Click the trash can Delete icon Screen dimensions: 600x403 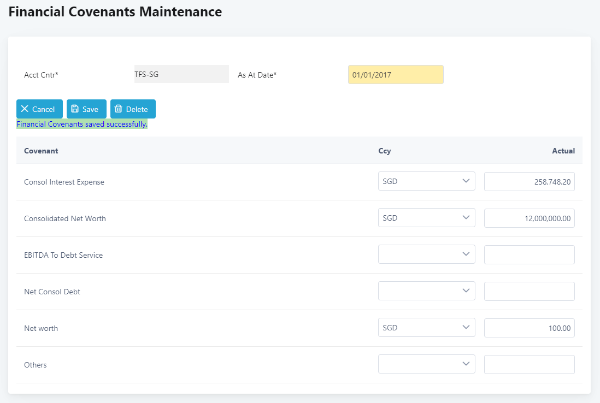(x=119, y=109)
